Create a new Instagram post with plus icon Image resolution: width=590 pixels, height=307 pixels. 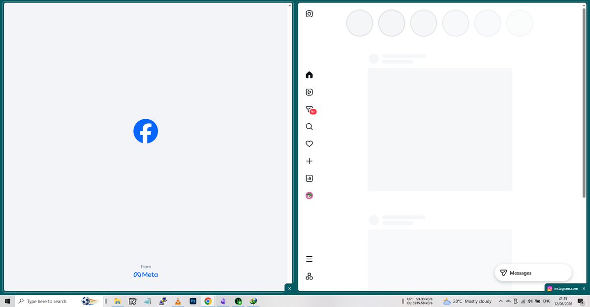310,161
